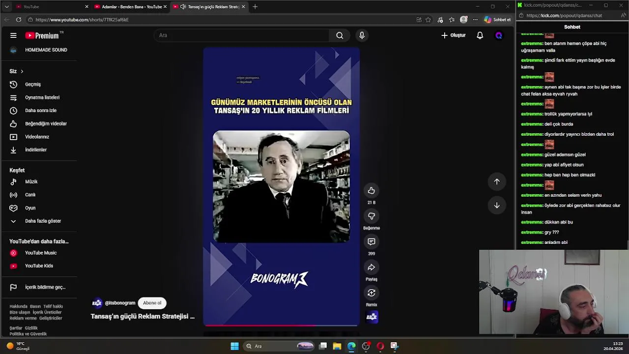Open the weather widget showing 16°C
This screenshot has height=354, width=629.
coord(18,346)
